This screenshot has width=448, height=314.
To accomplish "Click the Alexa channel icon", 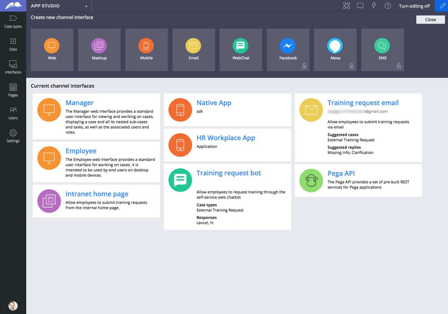I will (335, 46).
